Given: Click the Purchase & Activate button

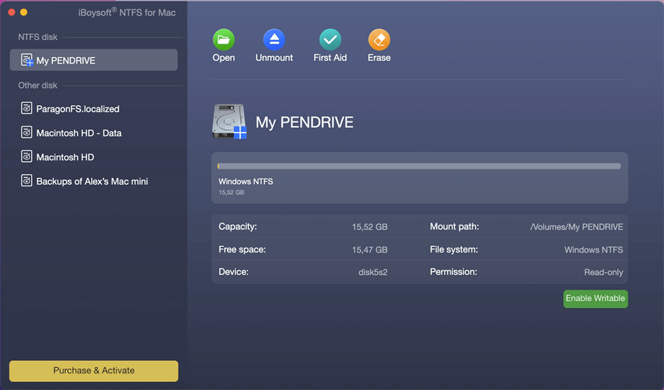Looking at the screenshot, I should tap(94, 371).
